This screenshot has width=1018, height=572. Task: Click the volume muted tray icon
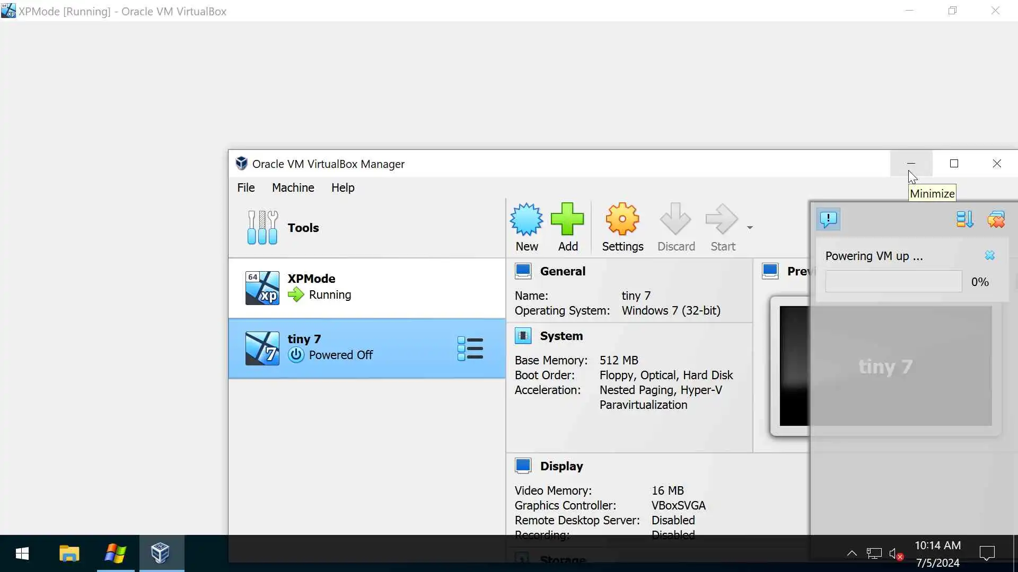click(x=896, y=554)
